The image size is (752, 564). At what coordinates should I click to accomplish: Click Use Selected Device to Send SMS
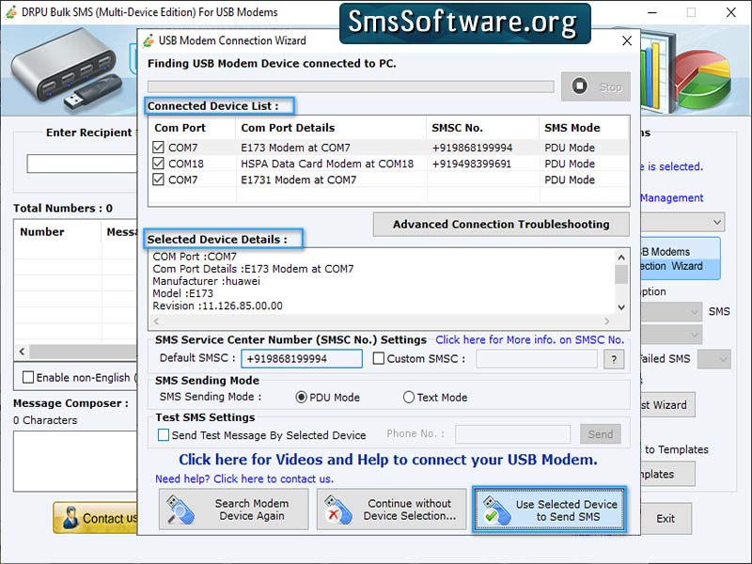click(x=549, y=509)
